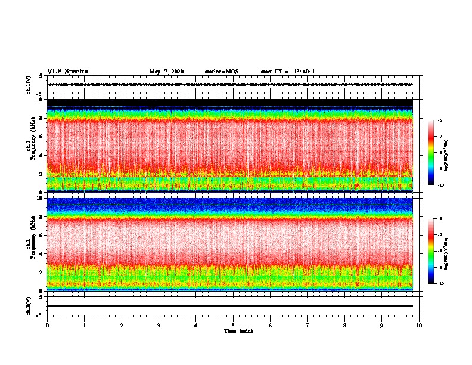
Task: Click the ch.1 frequency tick label "4"
Action: click(41, 156)
